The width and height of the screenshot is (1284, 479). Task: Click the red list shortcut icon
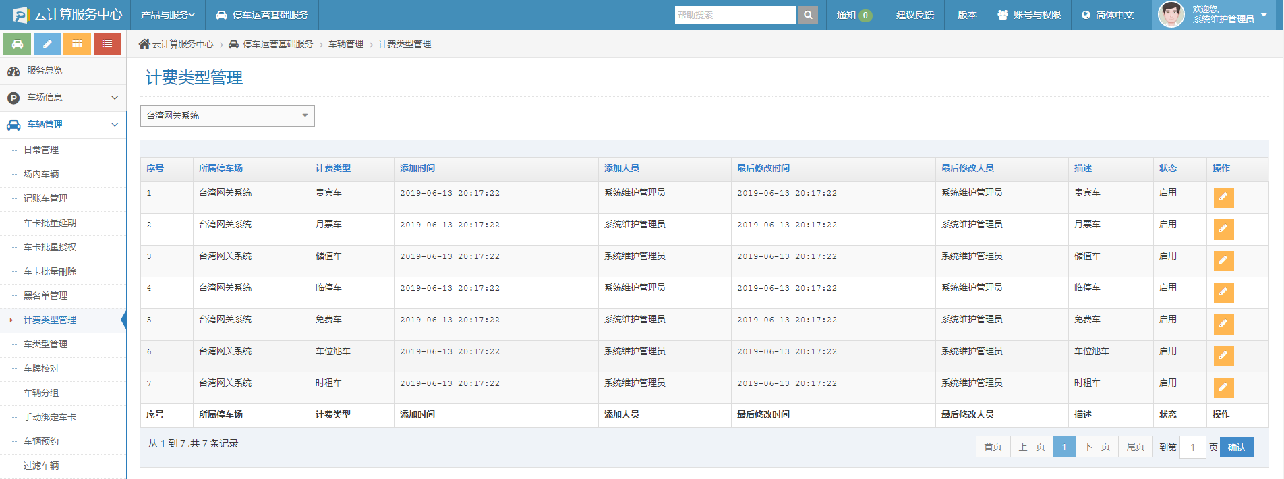coord(107,44)
